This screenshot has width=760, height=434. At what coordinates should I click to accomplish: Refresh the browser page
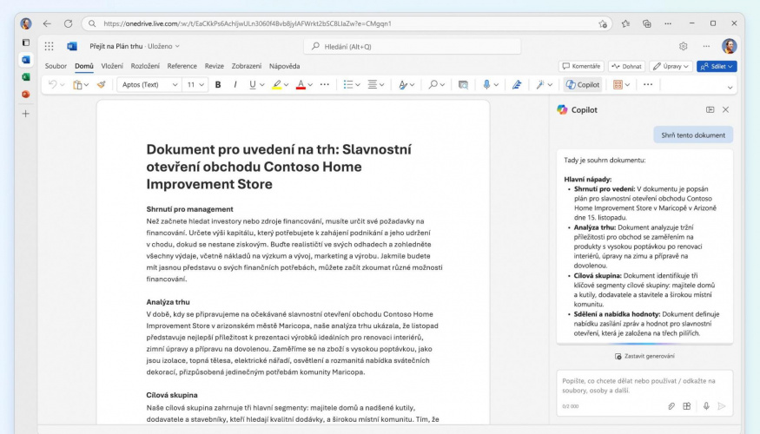point(69,23)
